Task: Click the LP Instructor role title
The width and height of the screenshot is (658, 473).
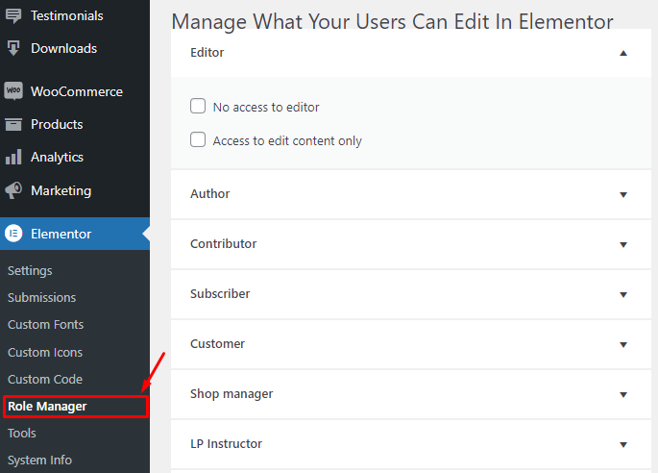Action: pyautogui.click(x=226, y=443)
